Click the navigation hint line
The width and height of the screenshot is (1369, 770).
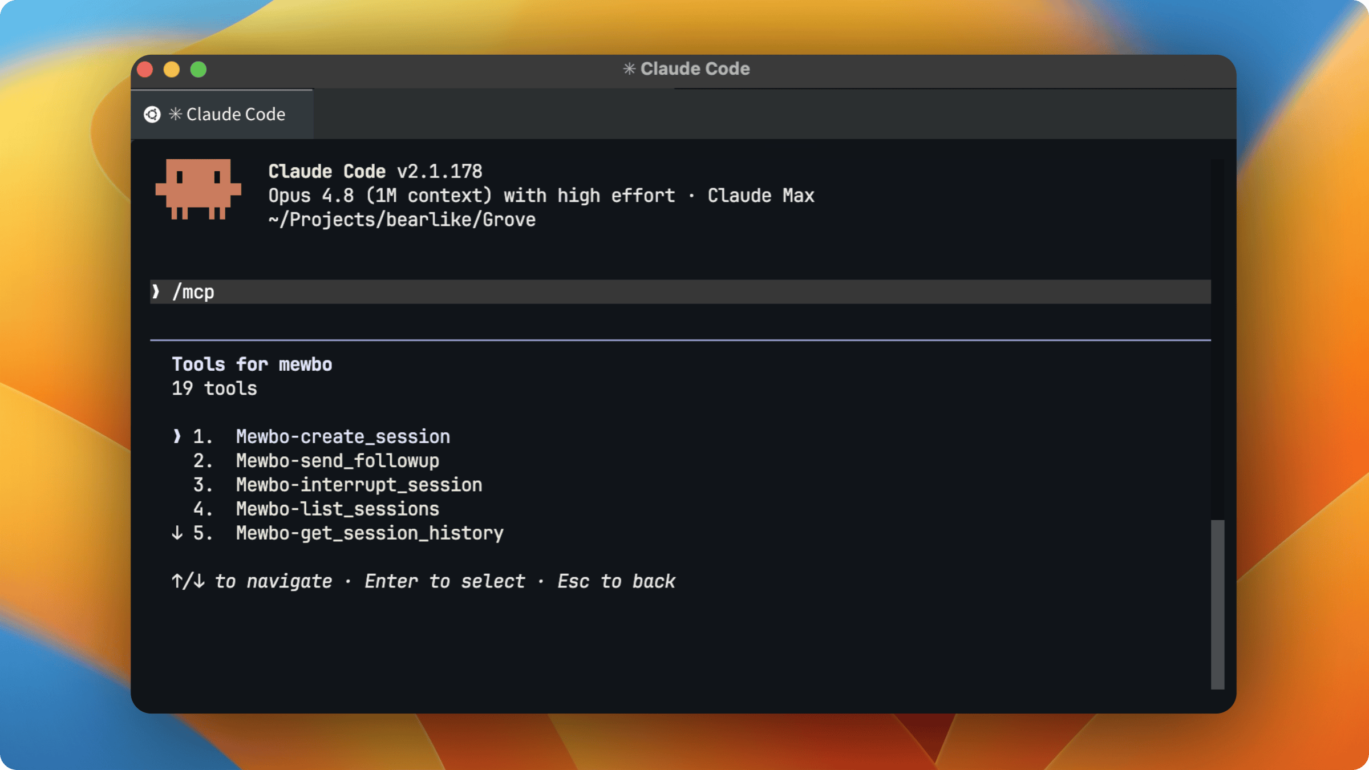point(424,581)
